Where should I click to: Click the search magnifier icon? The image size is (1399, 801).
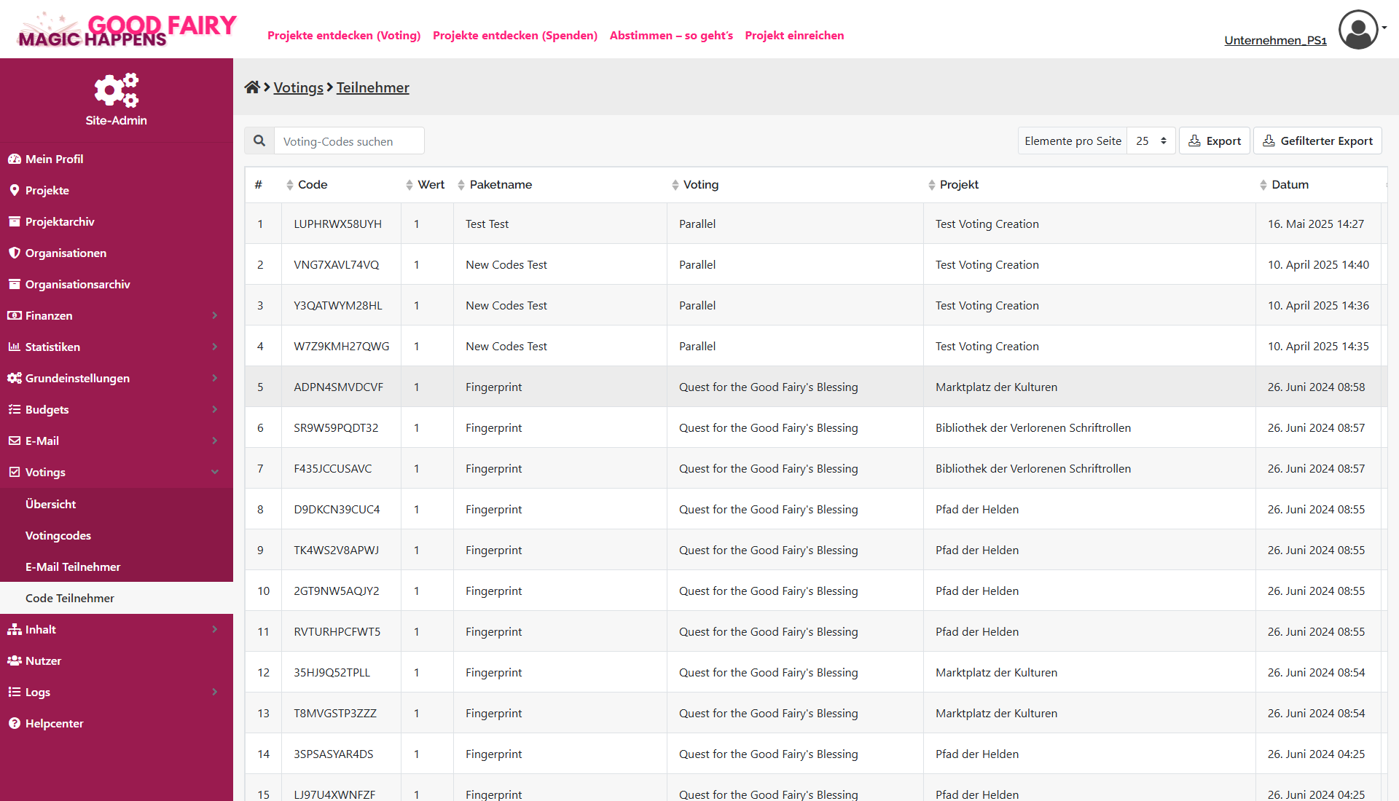[259, 141]
